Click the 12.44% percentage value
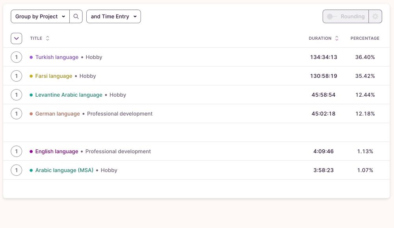This screenshot has height=228, width=394. coord(365,95)
